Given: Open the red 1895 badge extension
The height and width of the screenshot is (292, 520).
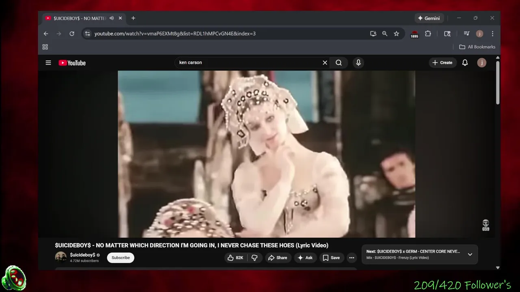Looking at the screenshot, I should pos(414,34).
